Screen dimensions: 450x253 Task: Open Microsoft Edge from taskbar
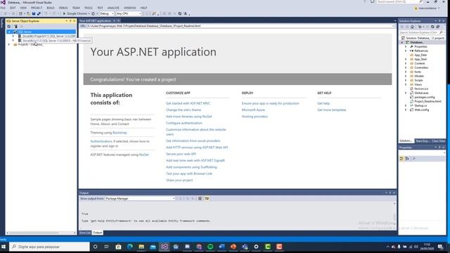point(129,247)
